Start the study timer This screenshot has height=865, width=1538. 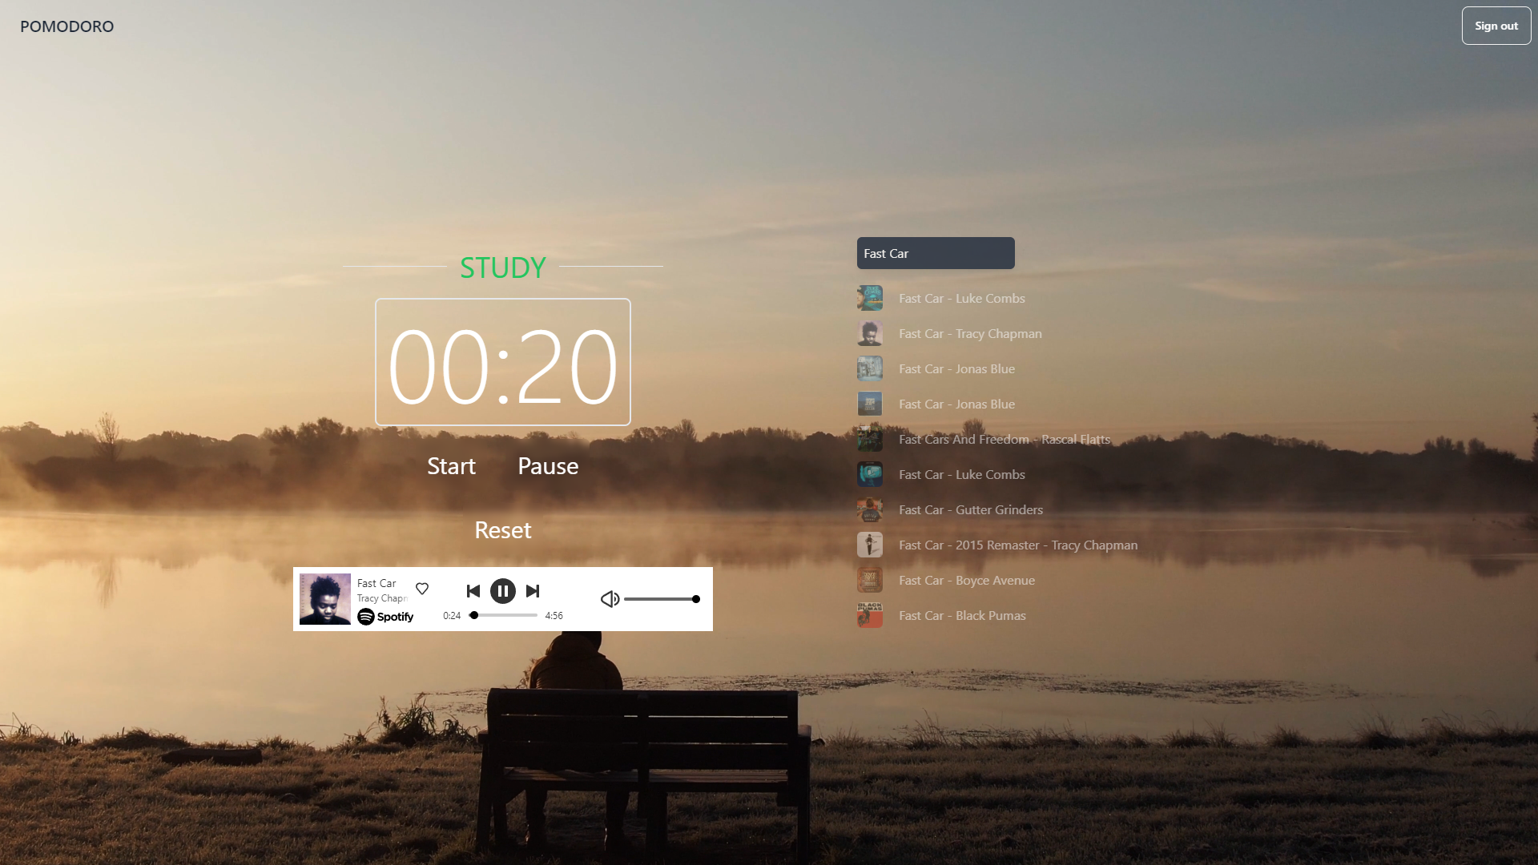coord(451,466)
